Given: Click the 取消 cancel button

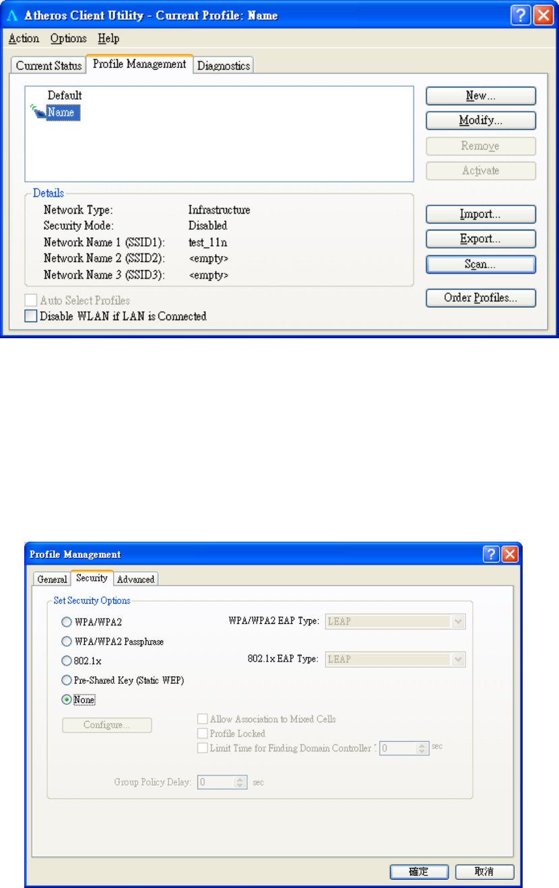Looking at the screenshot, I should [484, 872].
